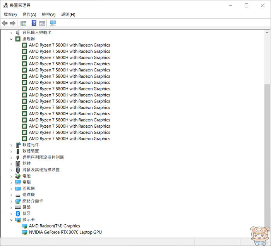Expand the 磁碟機 category
This screenshot has width=271, height=246.
tap(11, 195)
